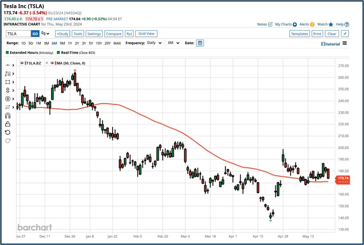Enable the magnet snap tool
Image resolution: width=364 pixels, height=245 pixels.
8,116
